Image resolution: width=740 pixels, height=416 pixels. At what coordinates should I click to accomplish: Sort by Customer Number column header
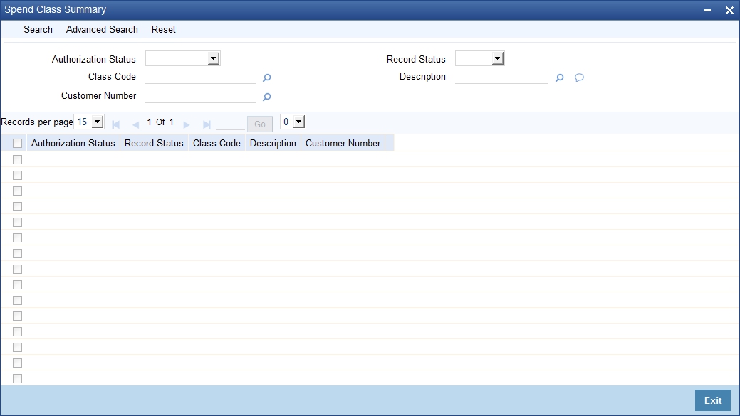tap(343, 143)
